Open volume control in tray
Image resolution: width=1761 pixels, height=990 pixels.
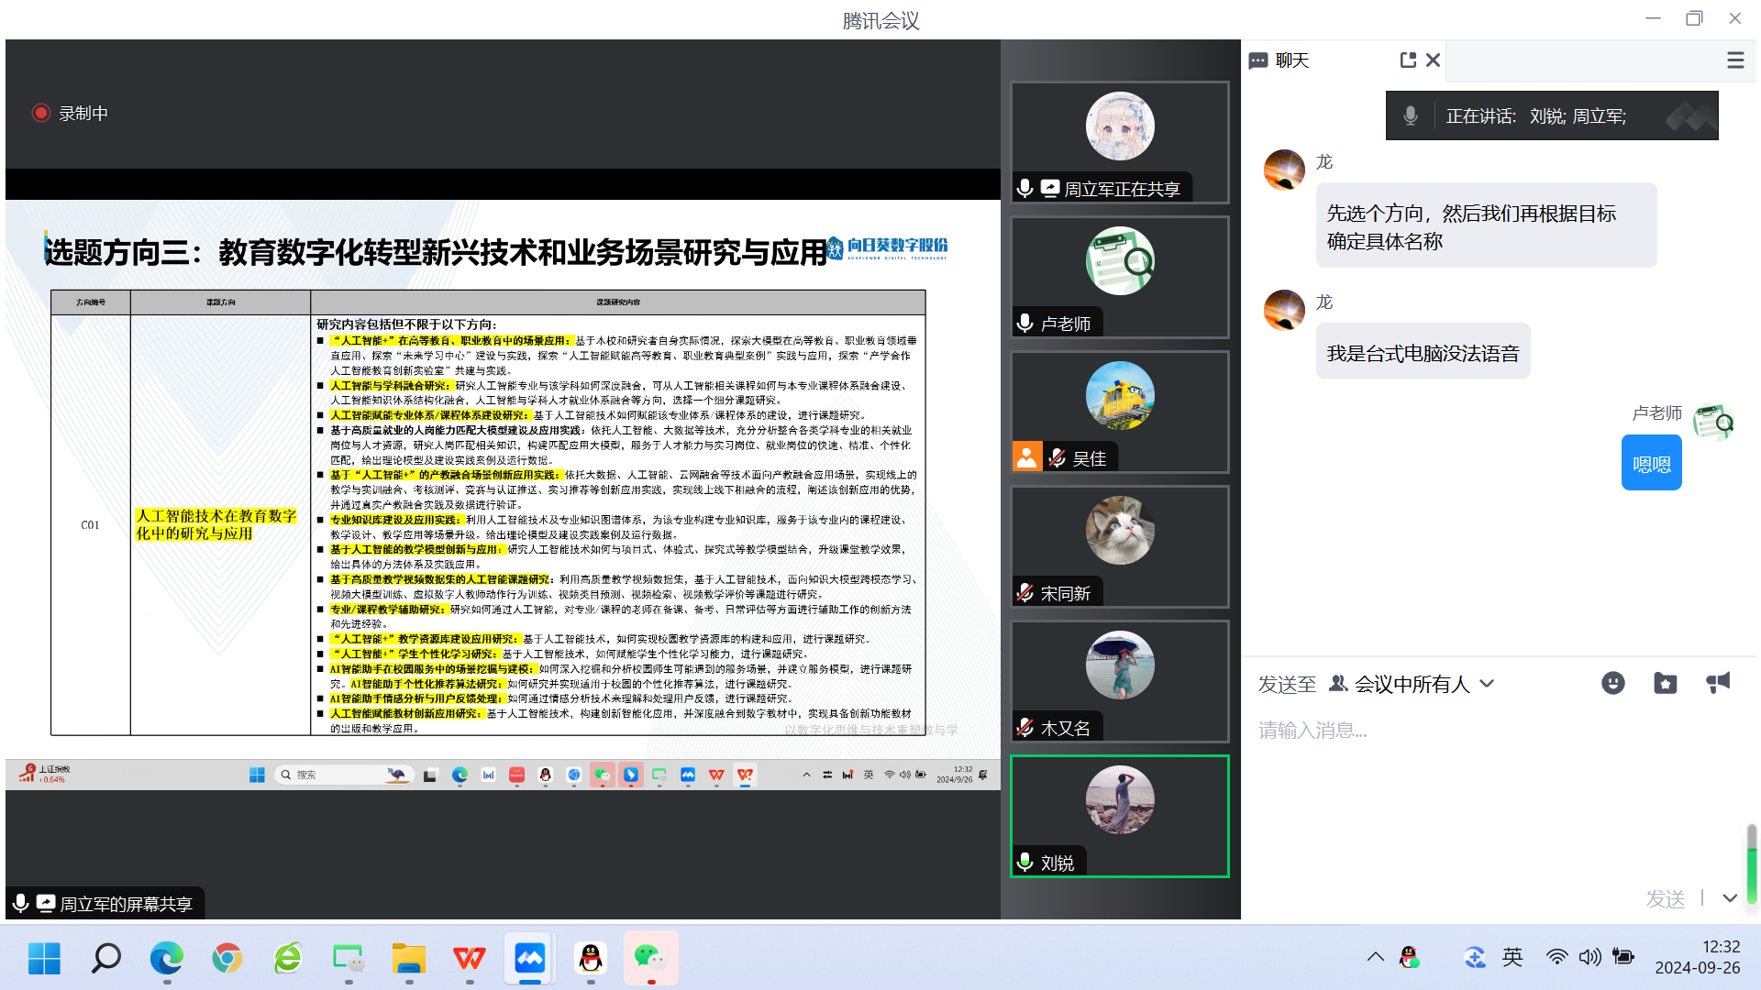(x=1589, y=957)
